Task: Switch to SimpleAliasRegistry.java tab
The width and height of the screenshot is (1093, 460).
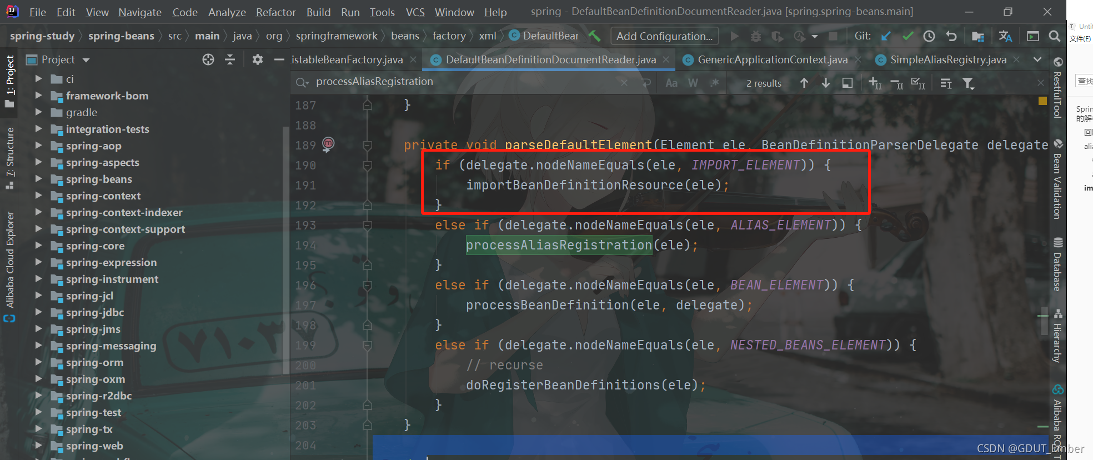Action: pos(949,59)
